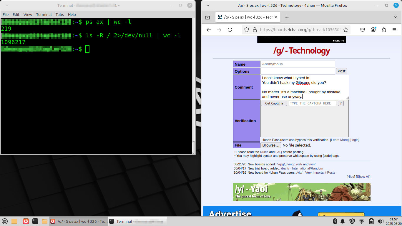The width and height of the screenshot is (402, 226).
Task: Open /bant/ International/Random link
Action: click(x=302, y=168)
